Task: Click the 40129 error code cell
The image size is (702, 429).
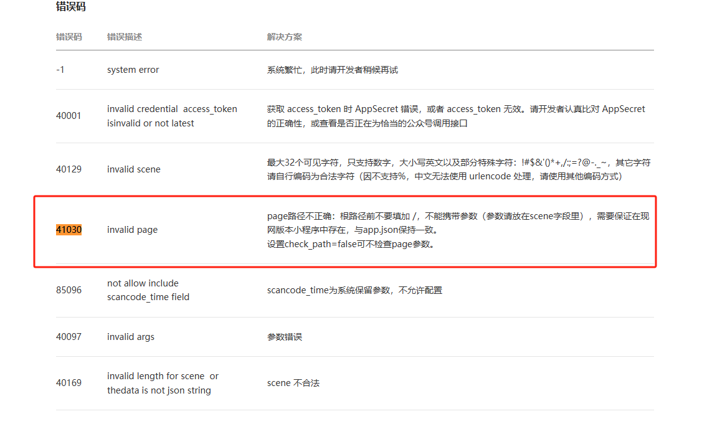Action: click(x=69, y=169)
